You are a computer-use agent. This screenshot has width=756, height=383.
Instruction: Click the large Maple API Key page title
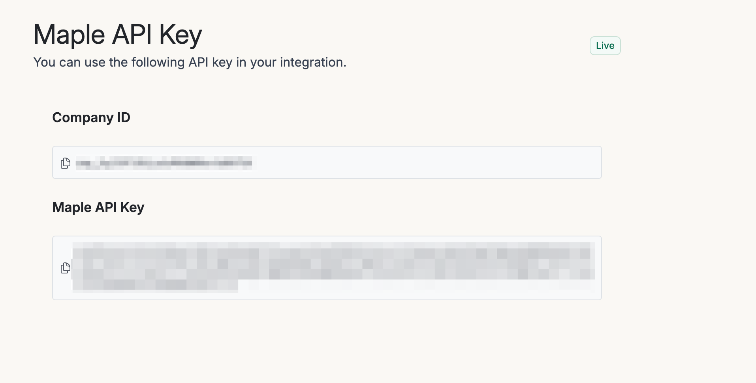[118, 35]
